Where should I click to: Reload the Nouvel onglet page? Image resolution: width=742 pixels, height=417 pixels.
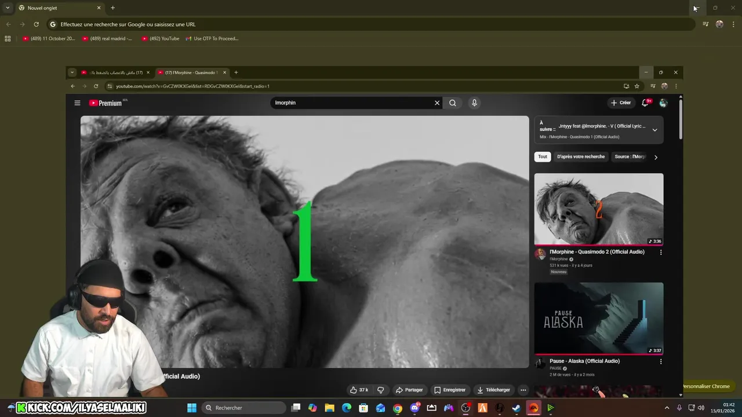[x=36, y=24]
